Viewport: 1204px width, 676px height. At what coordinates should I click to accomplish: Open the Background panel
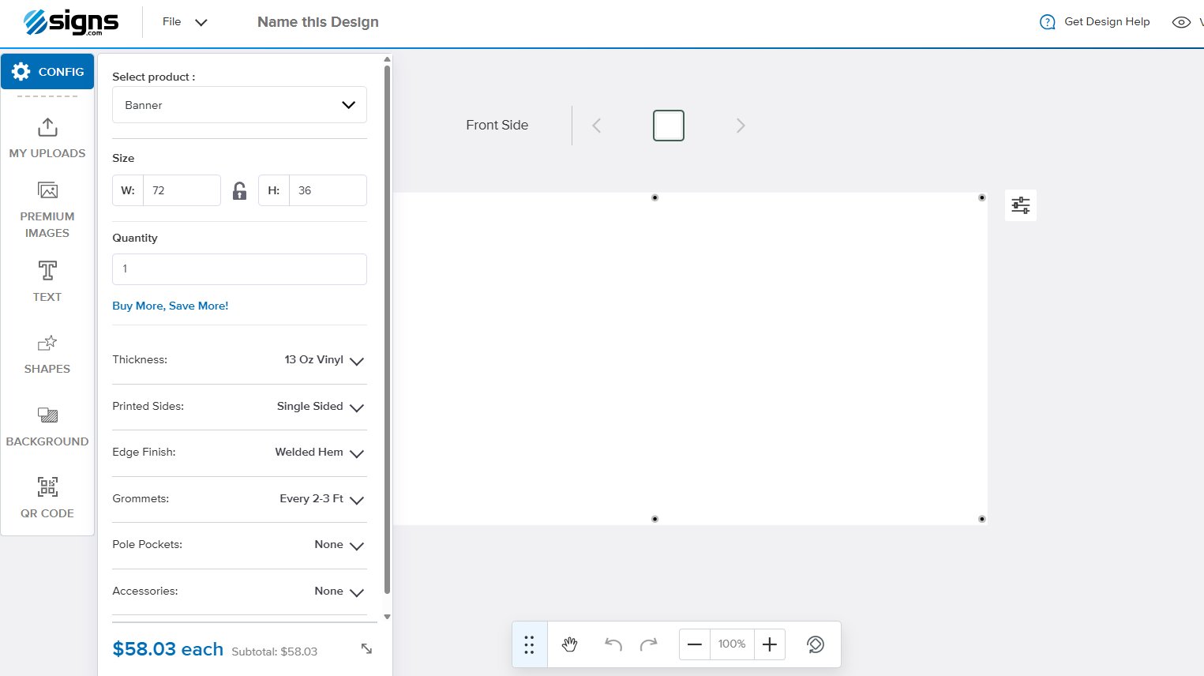[x=47, y=427]
